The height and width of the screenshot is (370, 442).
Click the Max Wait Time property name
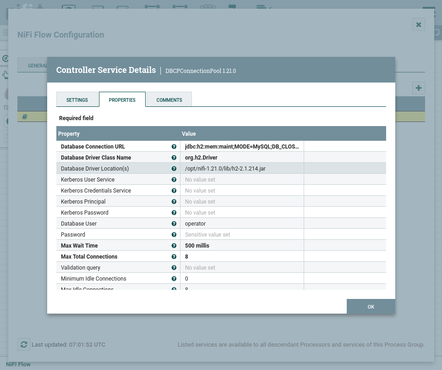point(79,246)
